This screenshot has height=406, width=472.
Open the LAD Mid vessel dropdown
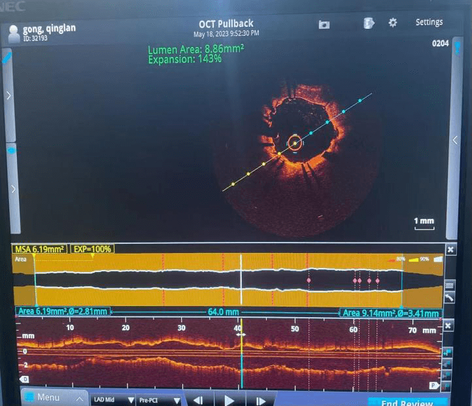pos(113,399)
